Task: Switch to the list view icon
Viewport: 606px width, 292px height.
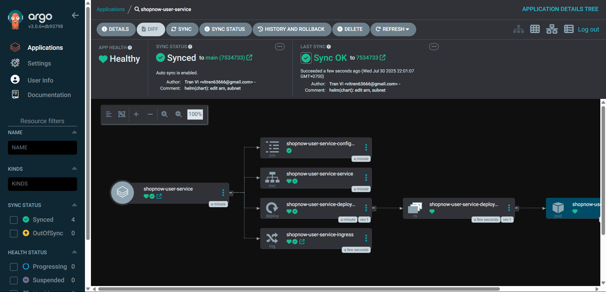Action: coord(568,29)
